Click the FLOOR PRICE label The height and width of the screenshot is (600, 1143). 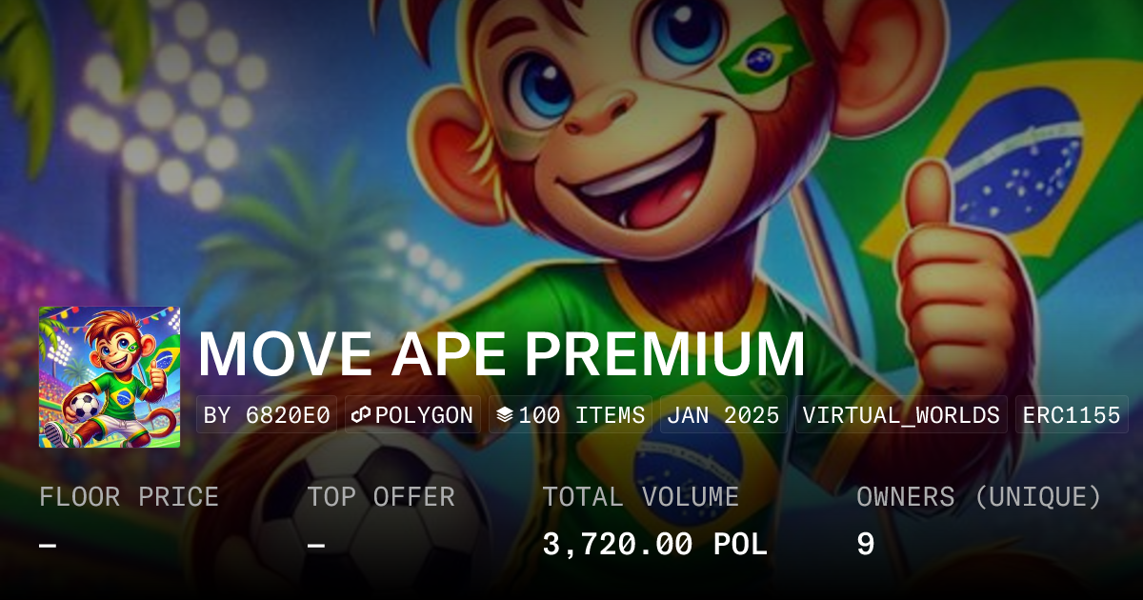coord(129,496)
